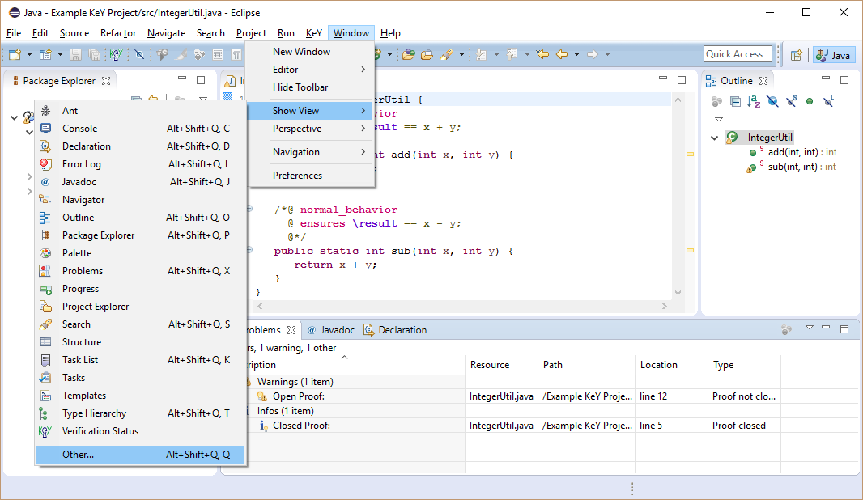Screen dimensions: 863x500
Task: Choose Other... in the Show View submenu
Action: (140, 455)
